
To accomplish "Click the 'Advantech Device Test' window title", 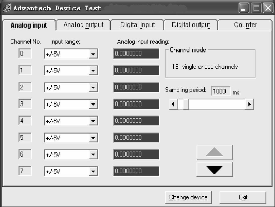I will tap(57, 8).
